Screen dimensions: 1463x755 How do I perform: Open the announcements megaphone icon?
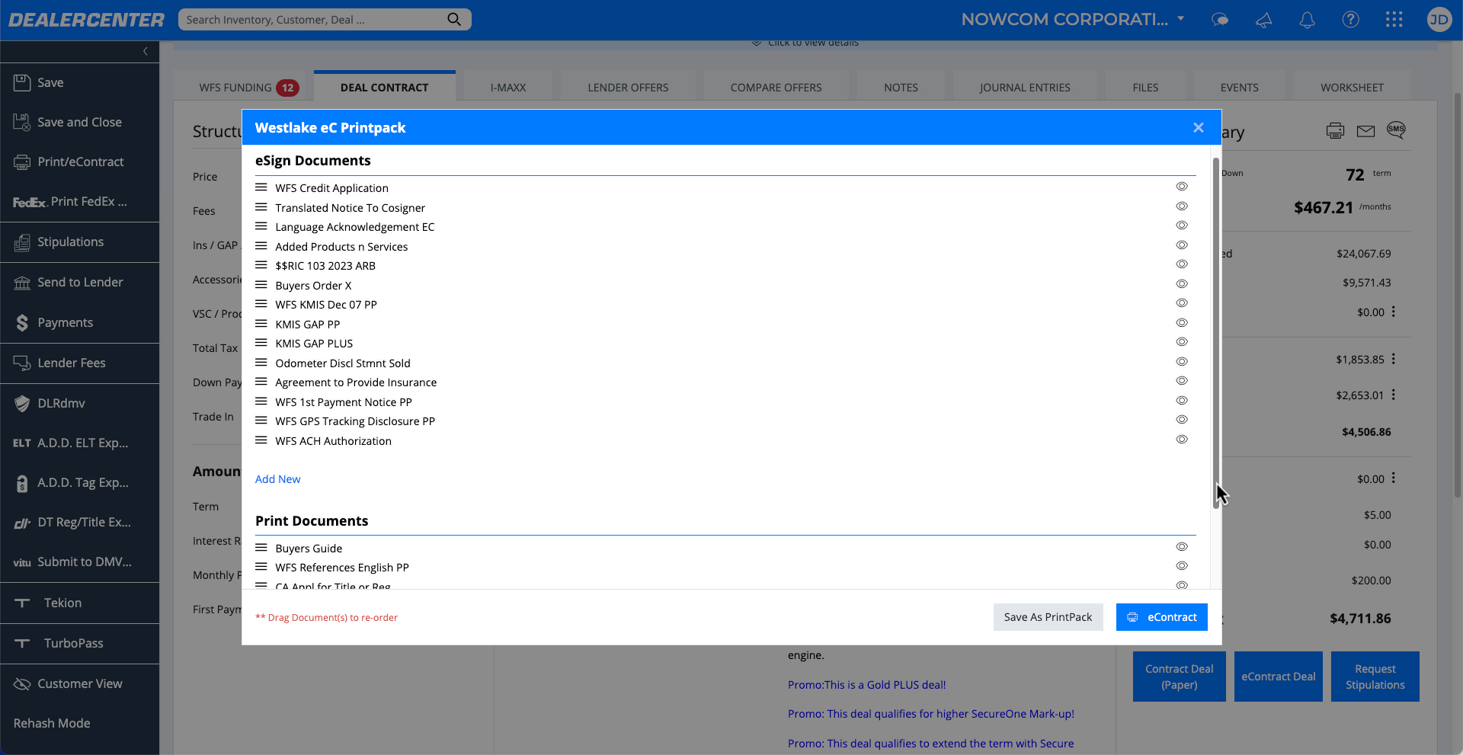[x=1263, y=20]
